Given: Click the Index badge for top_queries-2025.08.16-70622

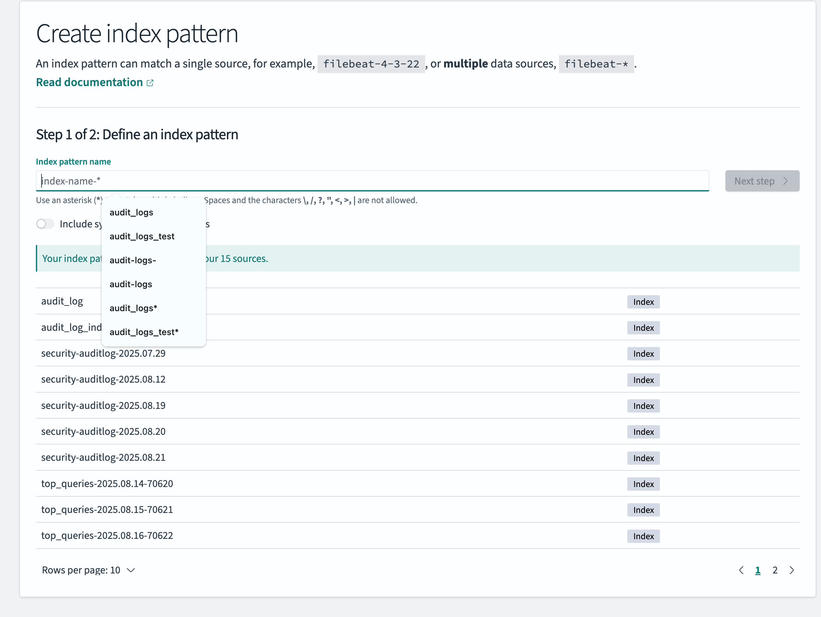Looking at the screenshot, I should 643,536.
